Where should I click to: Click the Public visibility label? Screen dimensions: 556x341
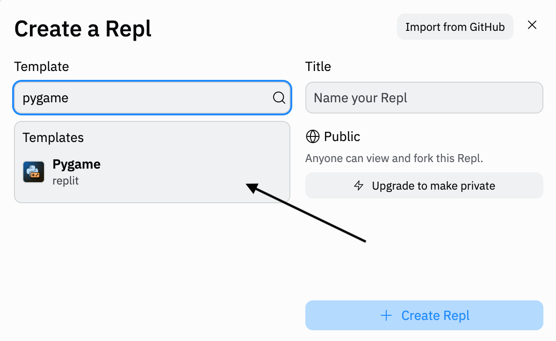(x=342, y=136)
